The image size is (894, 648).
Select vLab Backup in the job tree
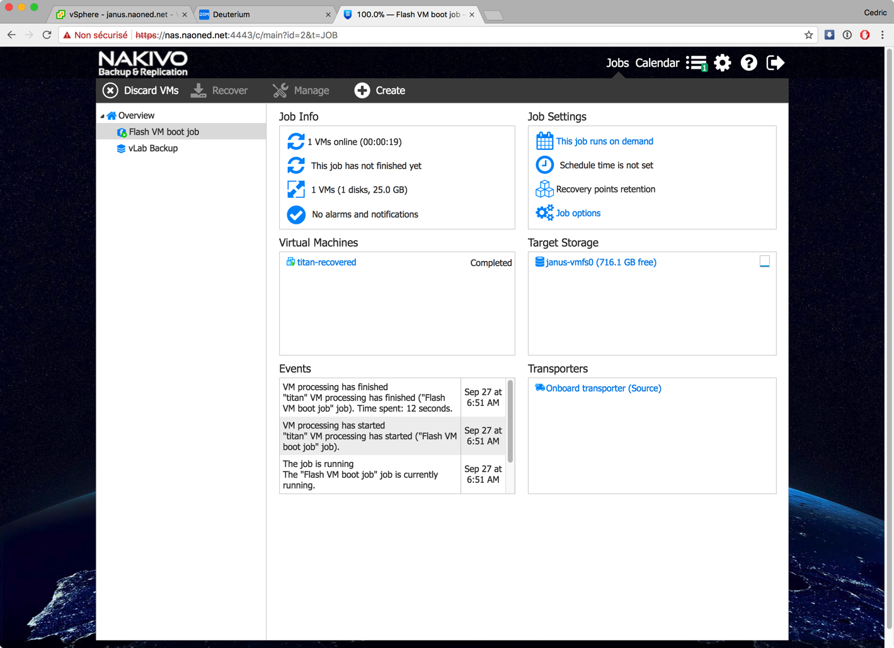(153, 148)
